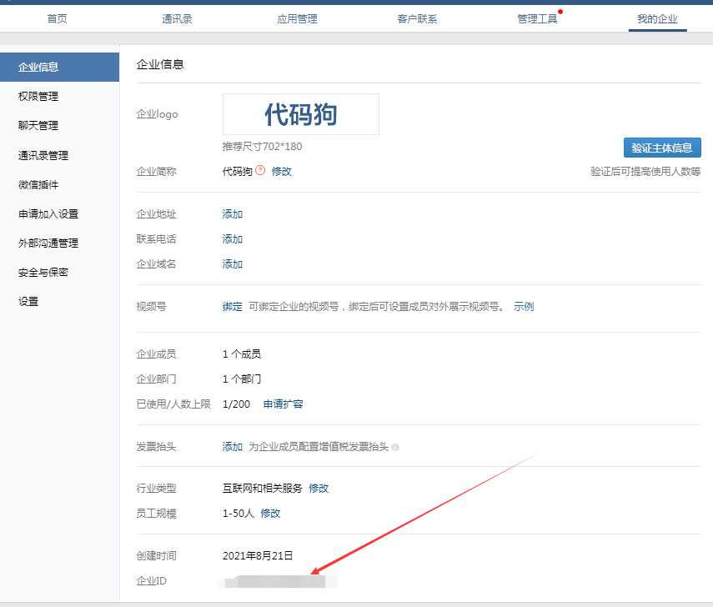Click the 2021年8月21日 creation date
The width and height of the screenshot is (713, 607).
(x=258, y=556)
